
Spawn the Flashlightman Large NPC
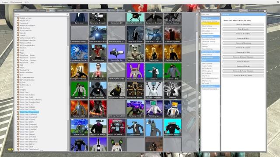(172, 53)
